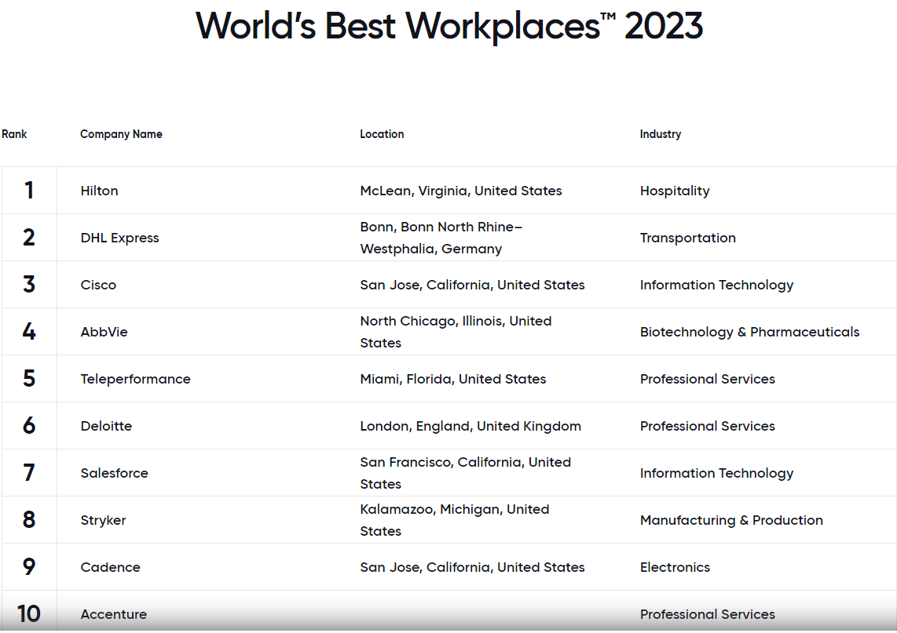Click McLean, Virginia, United States location
Image resolution: width=897 pixels, height=633 pixels.
(x=461, y=191)
